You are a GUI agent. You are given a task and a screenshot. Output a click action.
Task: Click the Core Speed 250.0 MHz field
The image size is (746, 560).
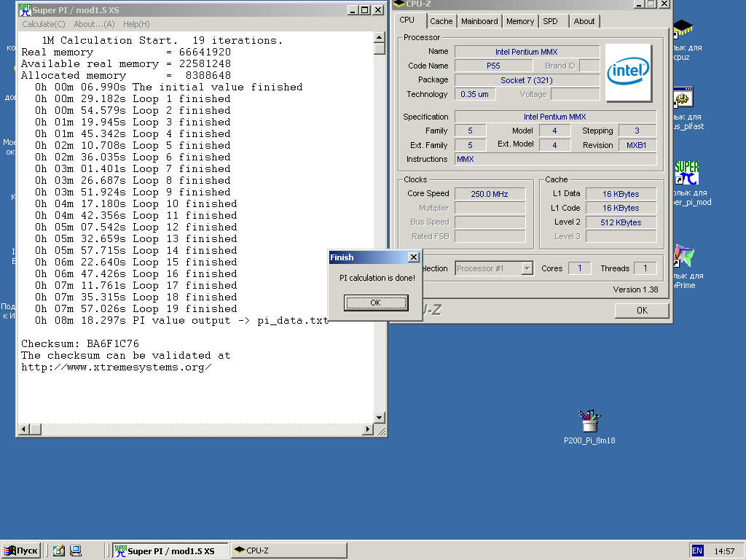(x=490, y=194)
